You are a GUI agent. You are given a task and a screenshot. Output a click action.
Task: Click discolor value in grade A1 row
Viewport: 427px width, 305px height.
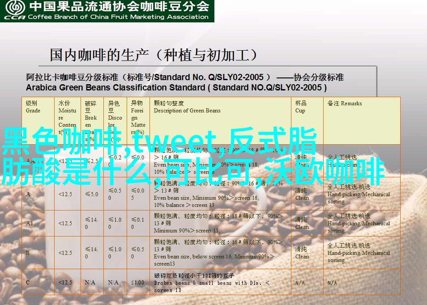tap(115, 223)
